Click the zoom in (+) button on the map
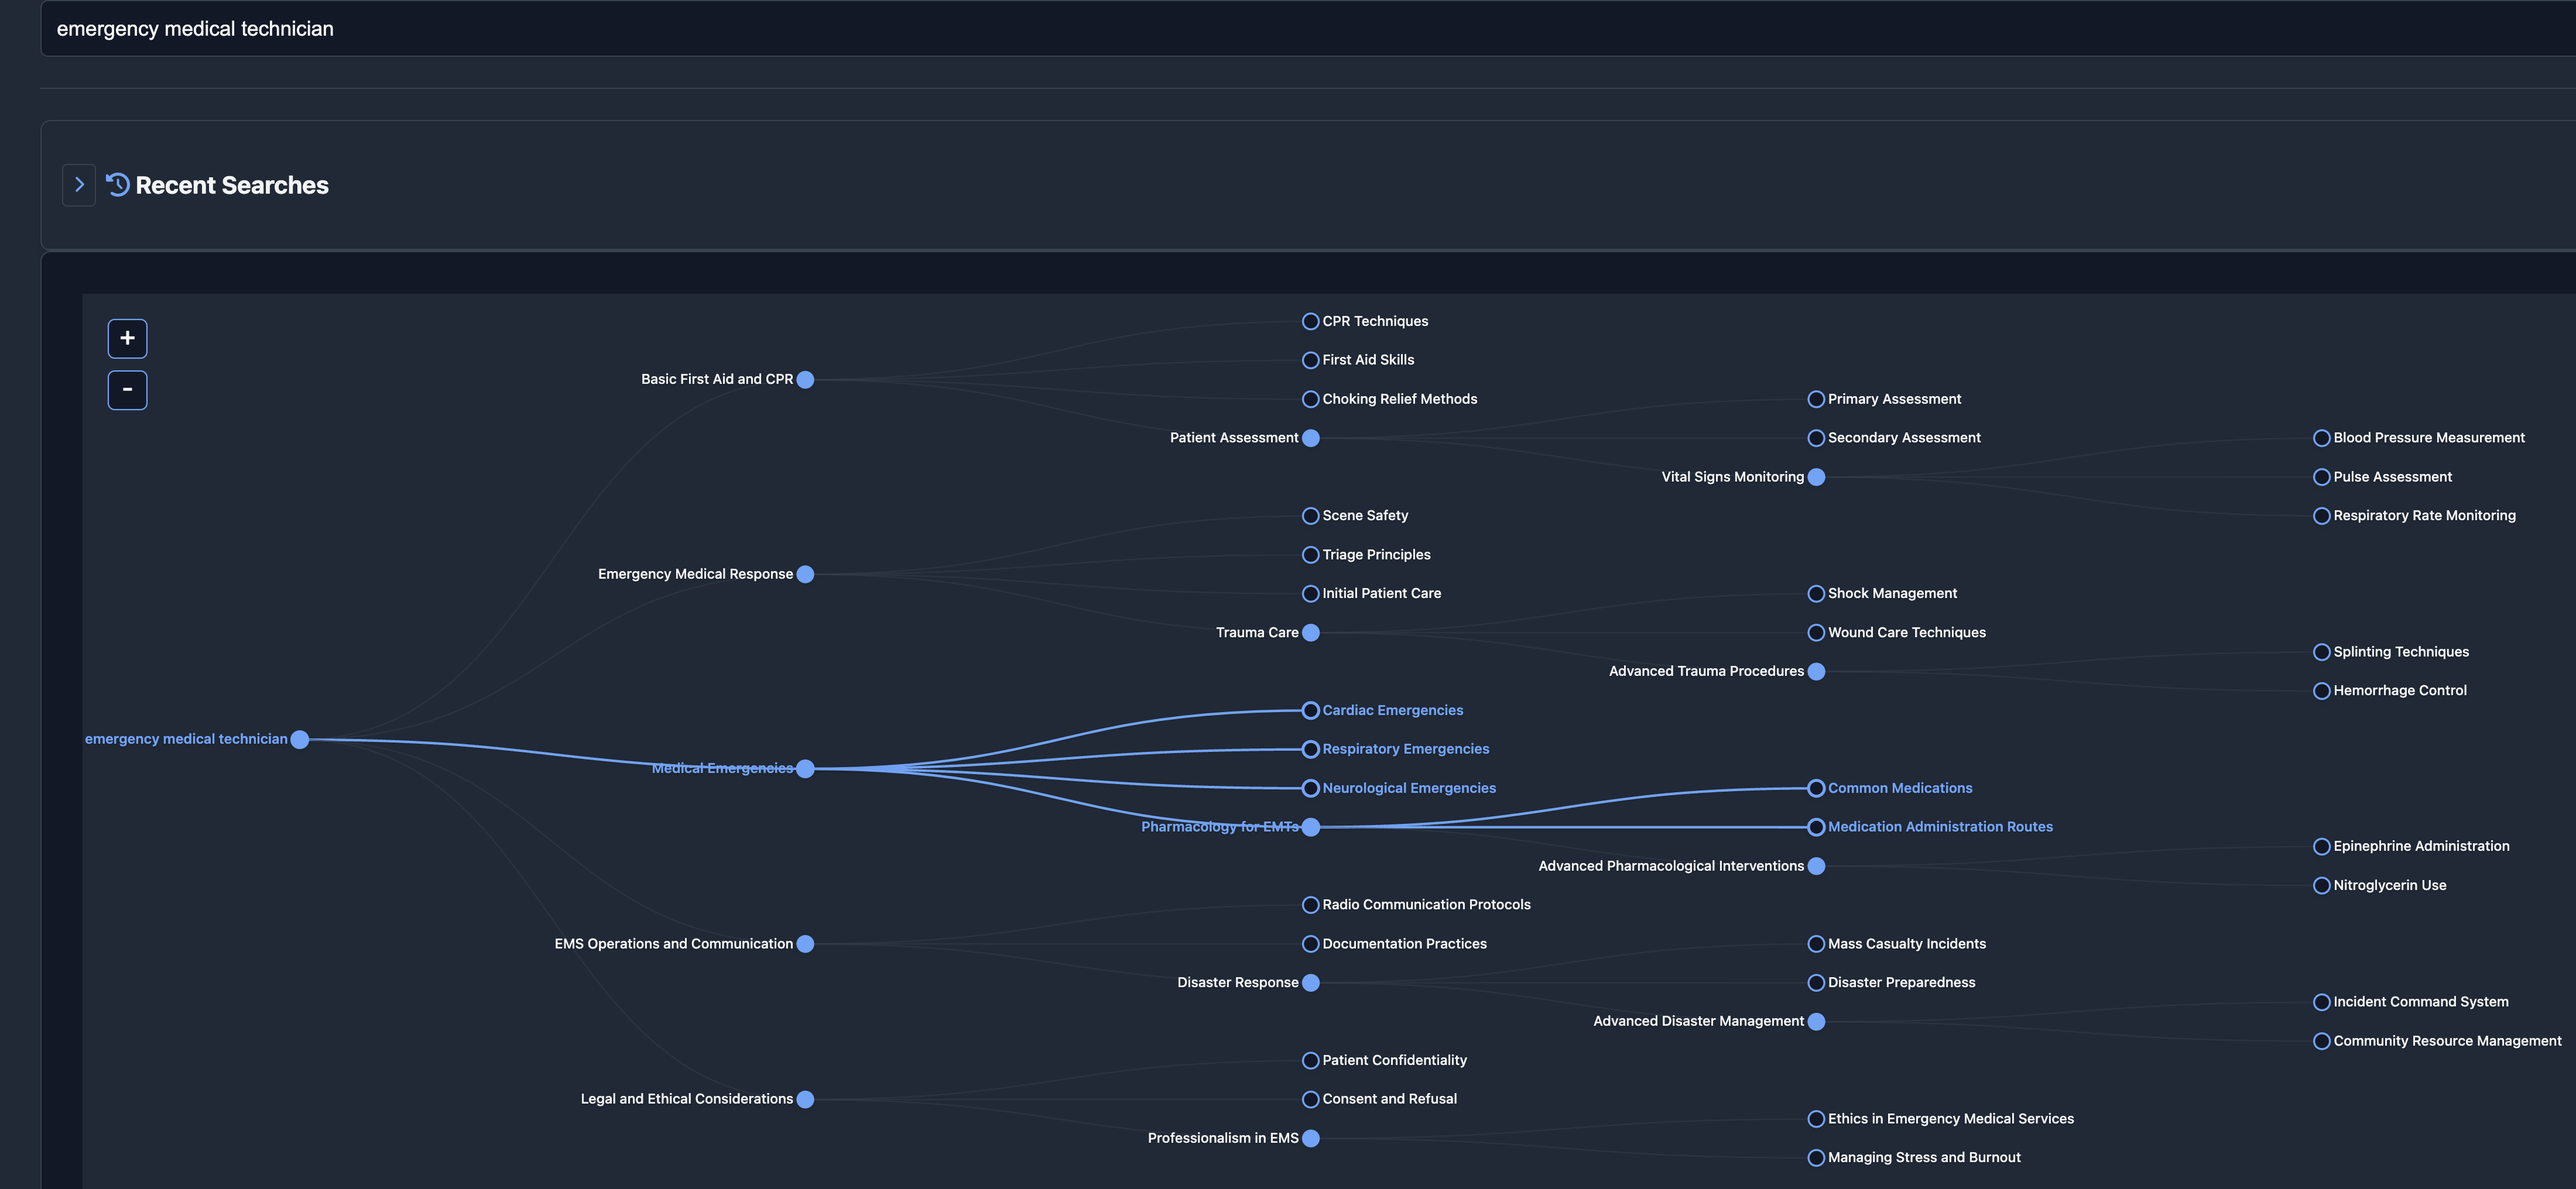 tap(127, 338)
